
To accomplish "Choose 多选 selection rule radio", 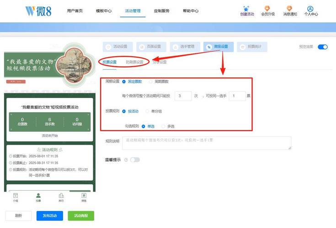I will [163, 126].
